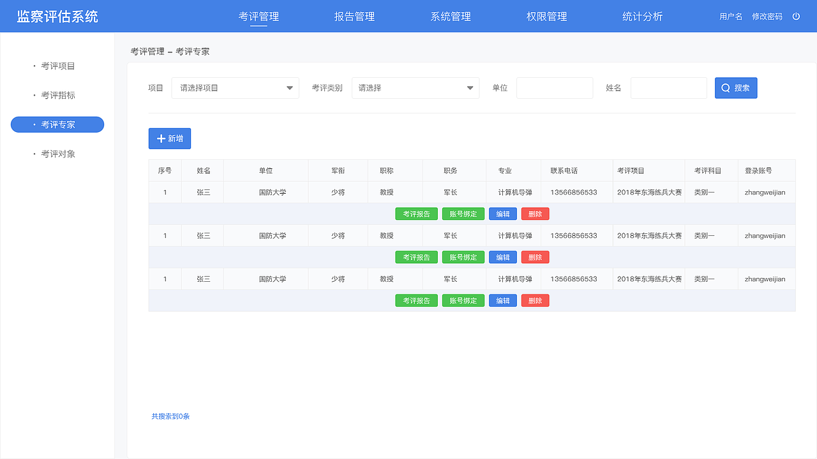This screenshot has height=459, width=817.
Task: Open 考评报告 for the first record
Action: [416, 214]
